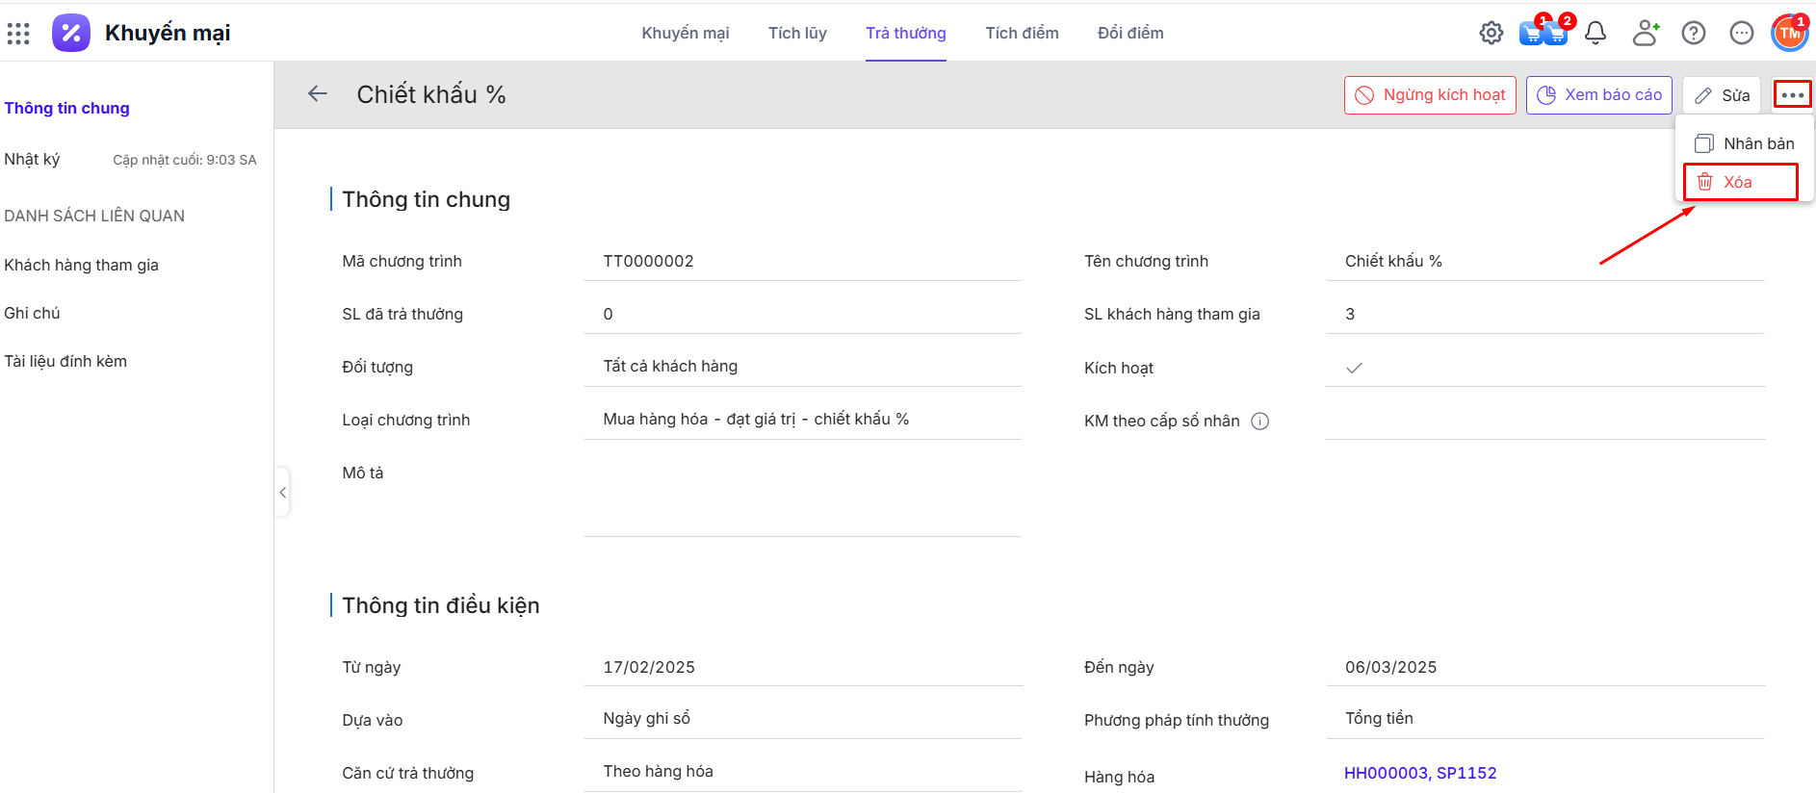
Task: Open settings gear icon
Action: 1491,34
